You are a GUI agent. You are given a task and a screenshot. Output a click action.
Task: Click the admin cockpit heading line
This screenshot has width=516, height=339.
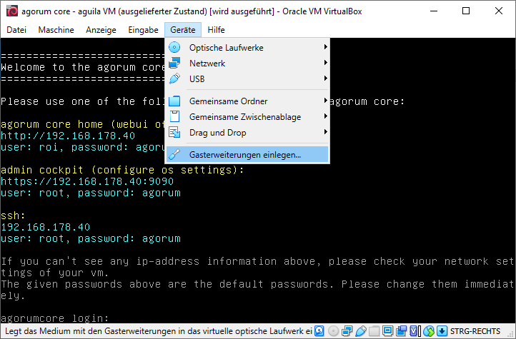[122, 170]
